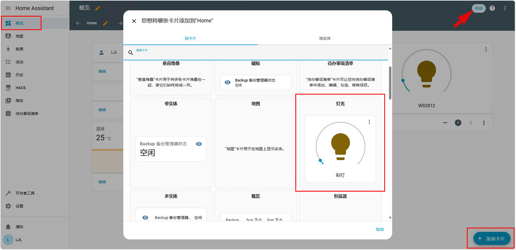Open three-dot menu on WS2812 card
Screen dimensions: 516x250
pos(486,49)
